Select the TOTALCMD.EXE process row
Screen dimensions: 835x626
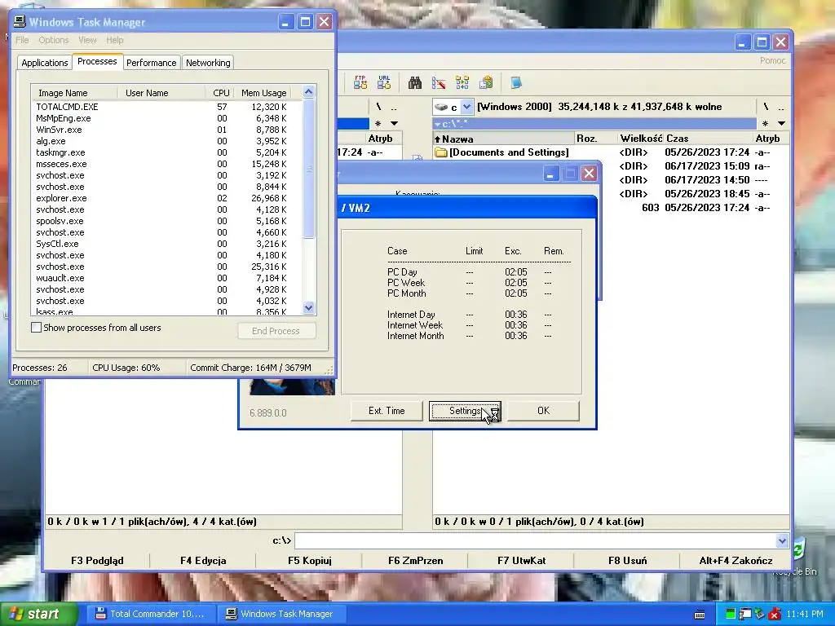click(x=166, y=107)
